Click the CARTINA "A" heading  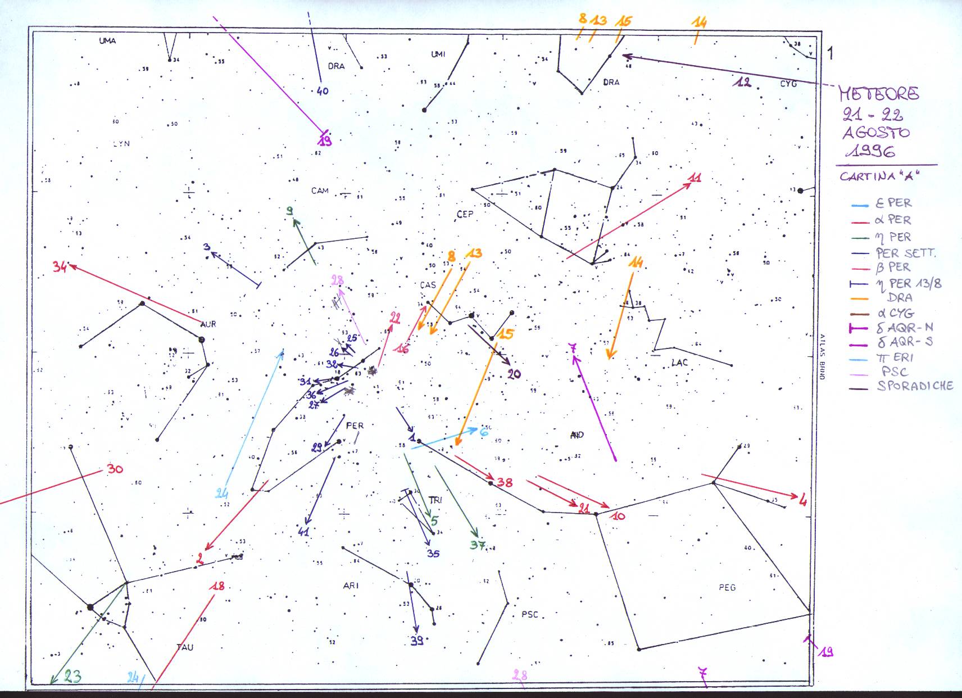tap(879, 176)
